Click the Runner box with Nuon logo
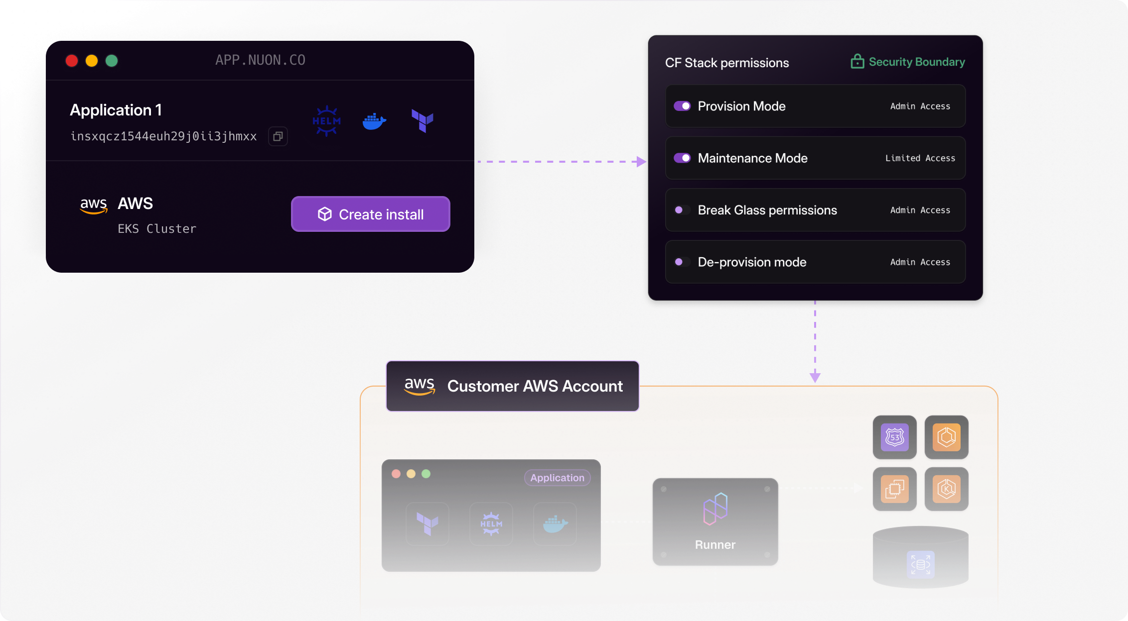The width and height of the screenshot is (1128, 621). (x=715, y=521)
